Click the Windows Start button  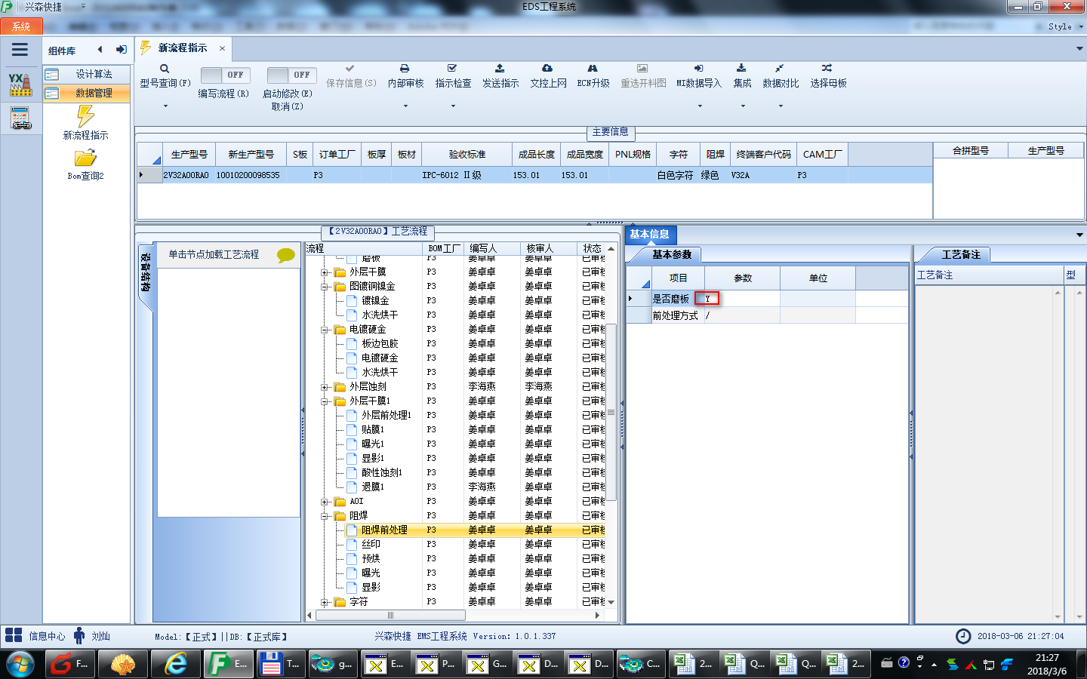pyautogui.click(x=20, y=664)
